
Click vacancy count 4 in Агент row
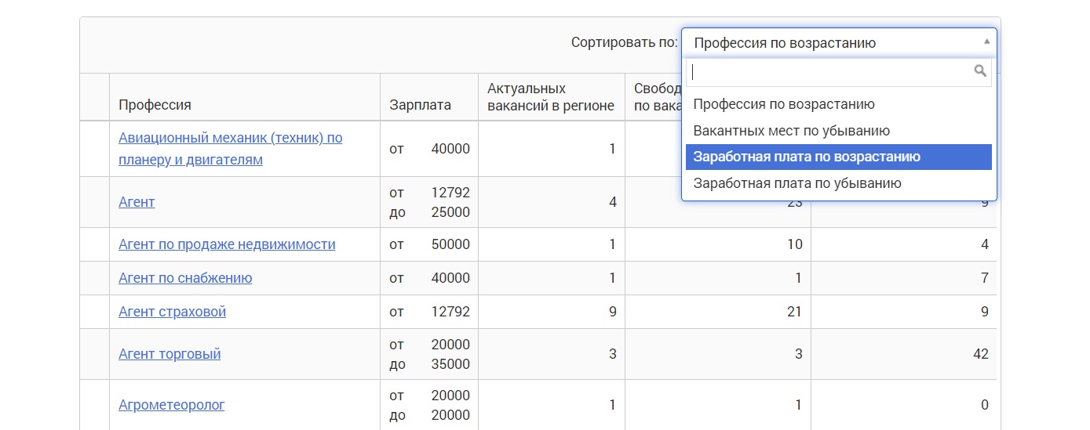[611, 202]
